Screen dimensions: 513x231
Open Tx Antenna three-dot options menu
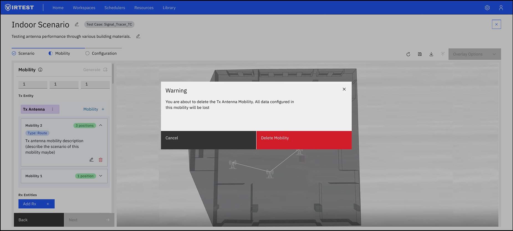click(x=53, y=109)
